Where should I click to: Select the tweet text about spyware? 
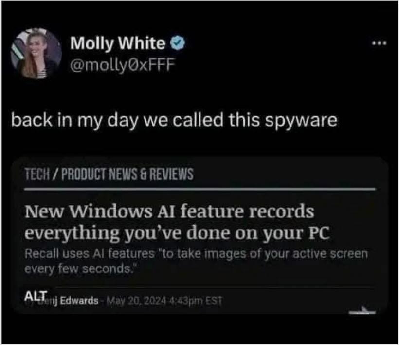click(x=174, y=120)
